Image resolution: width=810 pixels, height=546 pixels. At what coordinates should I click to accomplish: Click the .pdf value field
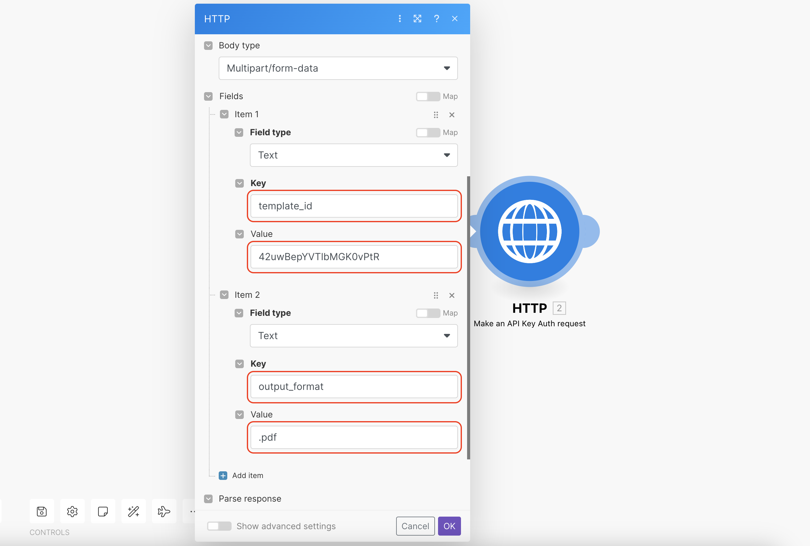[354, 437]
